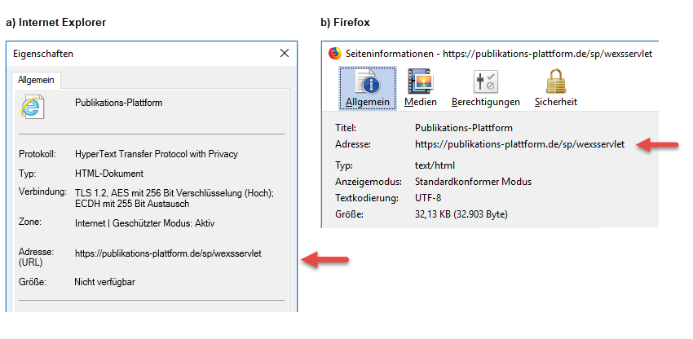Click the Größe label in Firefox page info

pyautogui.click(x=349, y=215)
